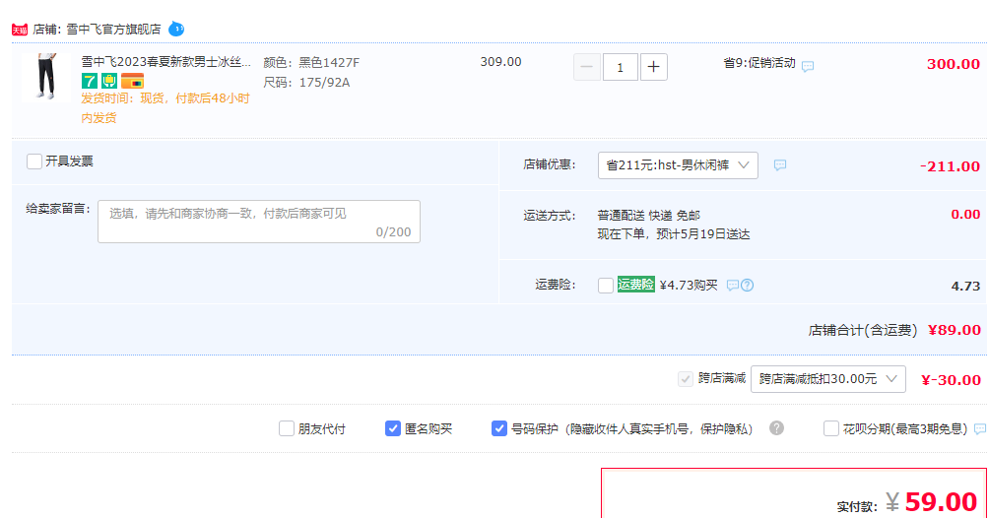Image resolution: width=988 pixels, height=518 pixels.
Task: Click the cross-store discount ¥-30.00
Action: click(x=951, y=380)
